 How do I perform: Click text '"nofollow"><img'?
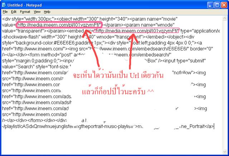tap(189, 73)
